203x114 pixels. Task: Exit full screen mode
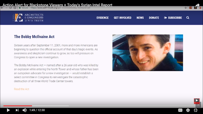[196, 110]
